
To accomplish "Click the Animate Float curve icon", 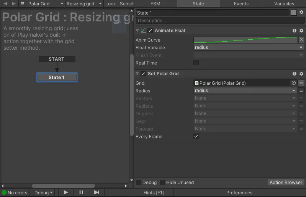I will (143, 31).
